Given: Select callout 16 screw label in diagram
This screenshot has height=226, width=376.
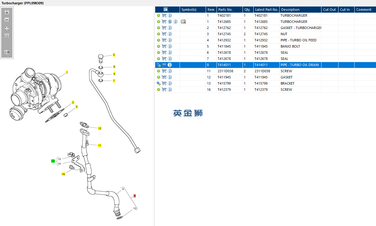Looking at the screenshot, I should click(x=63, y=174).
